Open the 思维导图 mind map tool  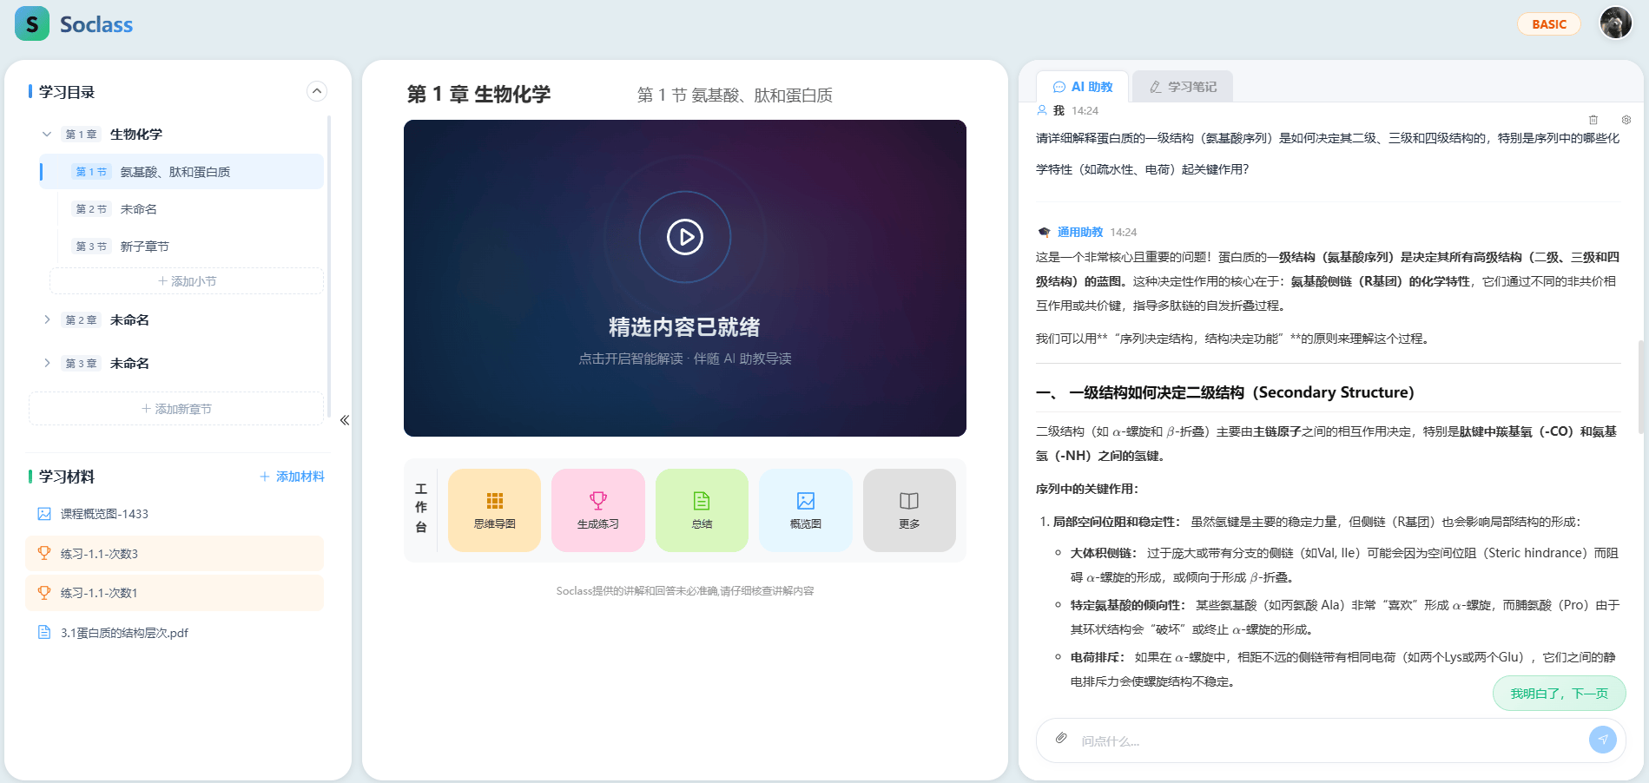pos(493,510)
